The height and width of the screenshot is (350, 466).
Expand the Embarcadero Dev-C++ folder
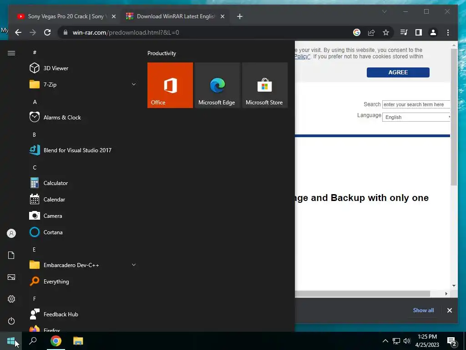point(83,265)
